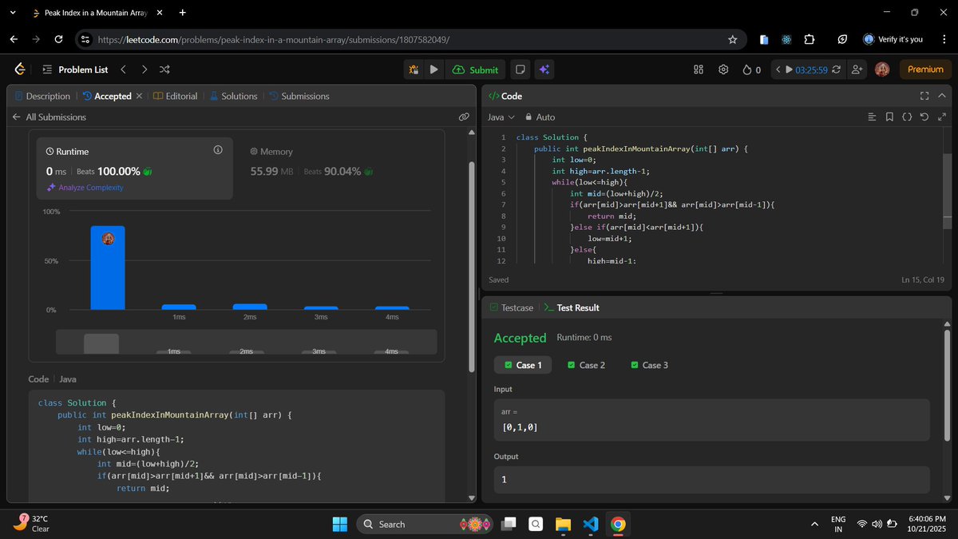Open browser extensions puzzle icon
Image resolution: width=958 pixels, height=539 pixels.
[x=810, y=39]
